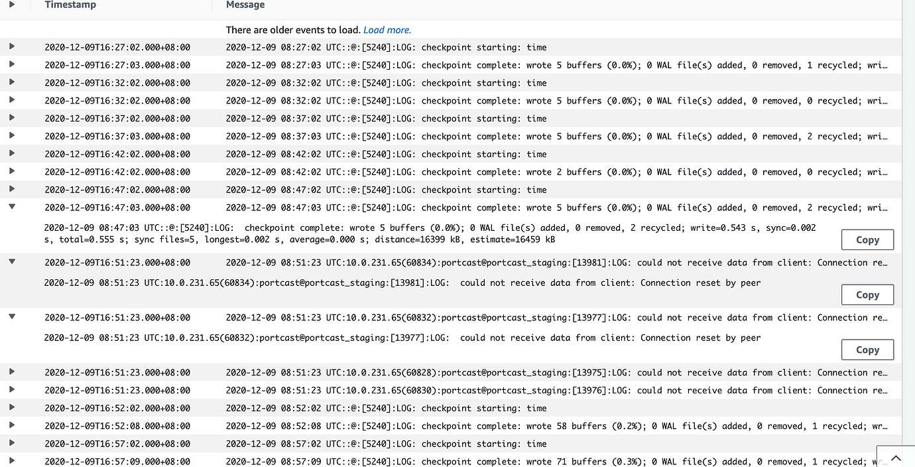Expand the 16:47:02 checkpoint starting event

[x=12, y=189]
